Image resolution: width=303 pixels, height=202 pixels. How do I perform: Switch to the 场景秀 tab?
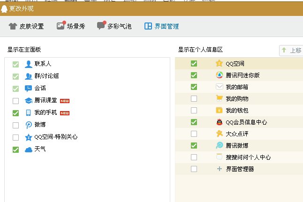71,26
